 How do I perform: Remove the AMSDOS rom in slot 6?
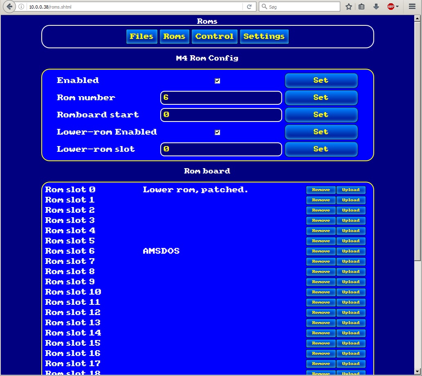[x=321, y=251]
